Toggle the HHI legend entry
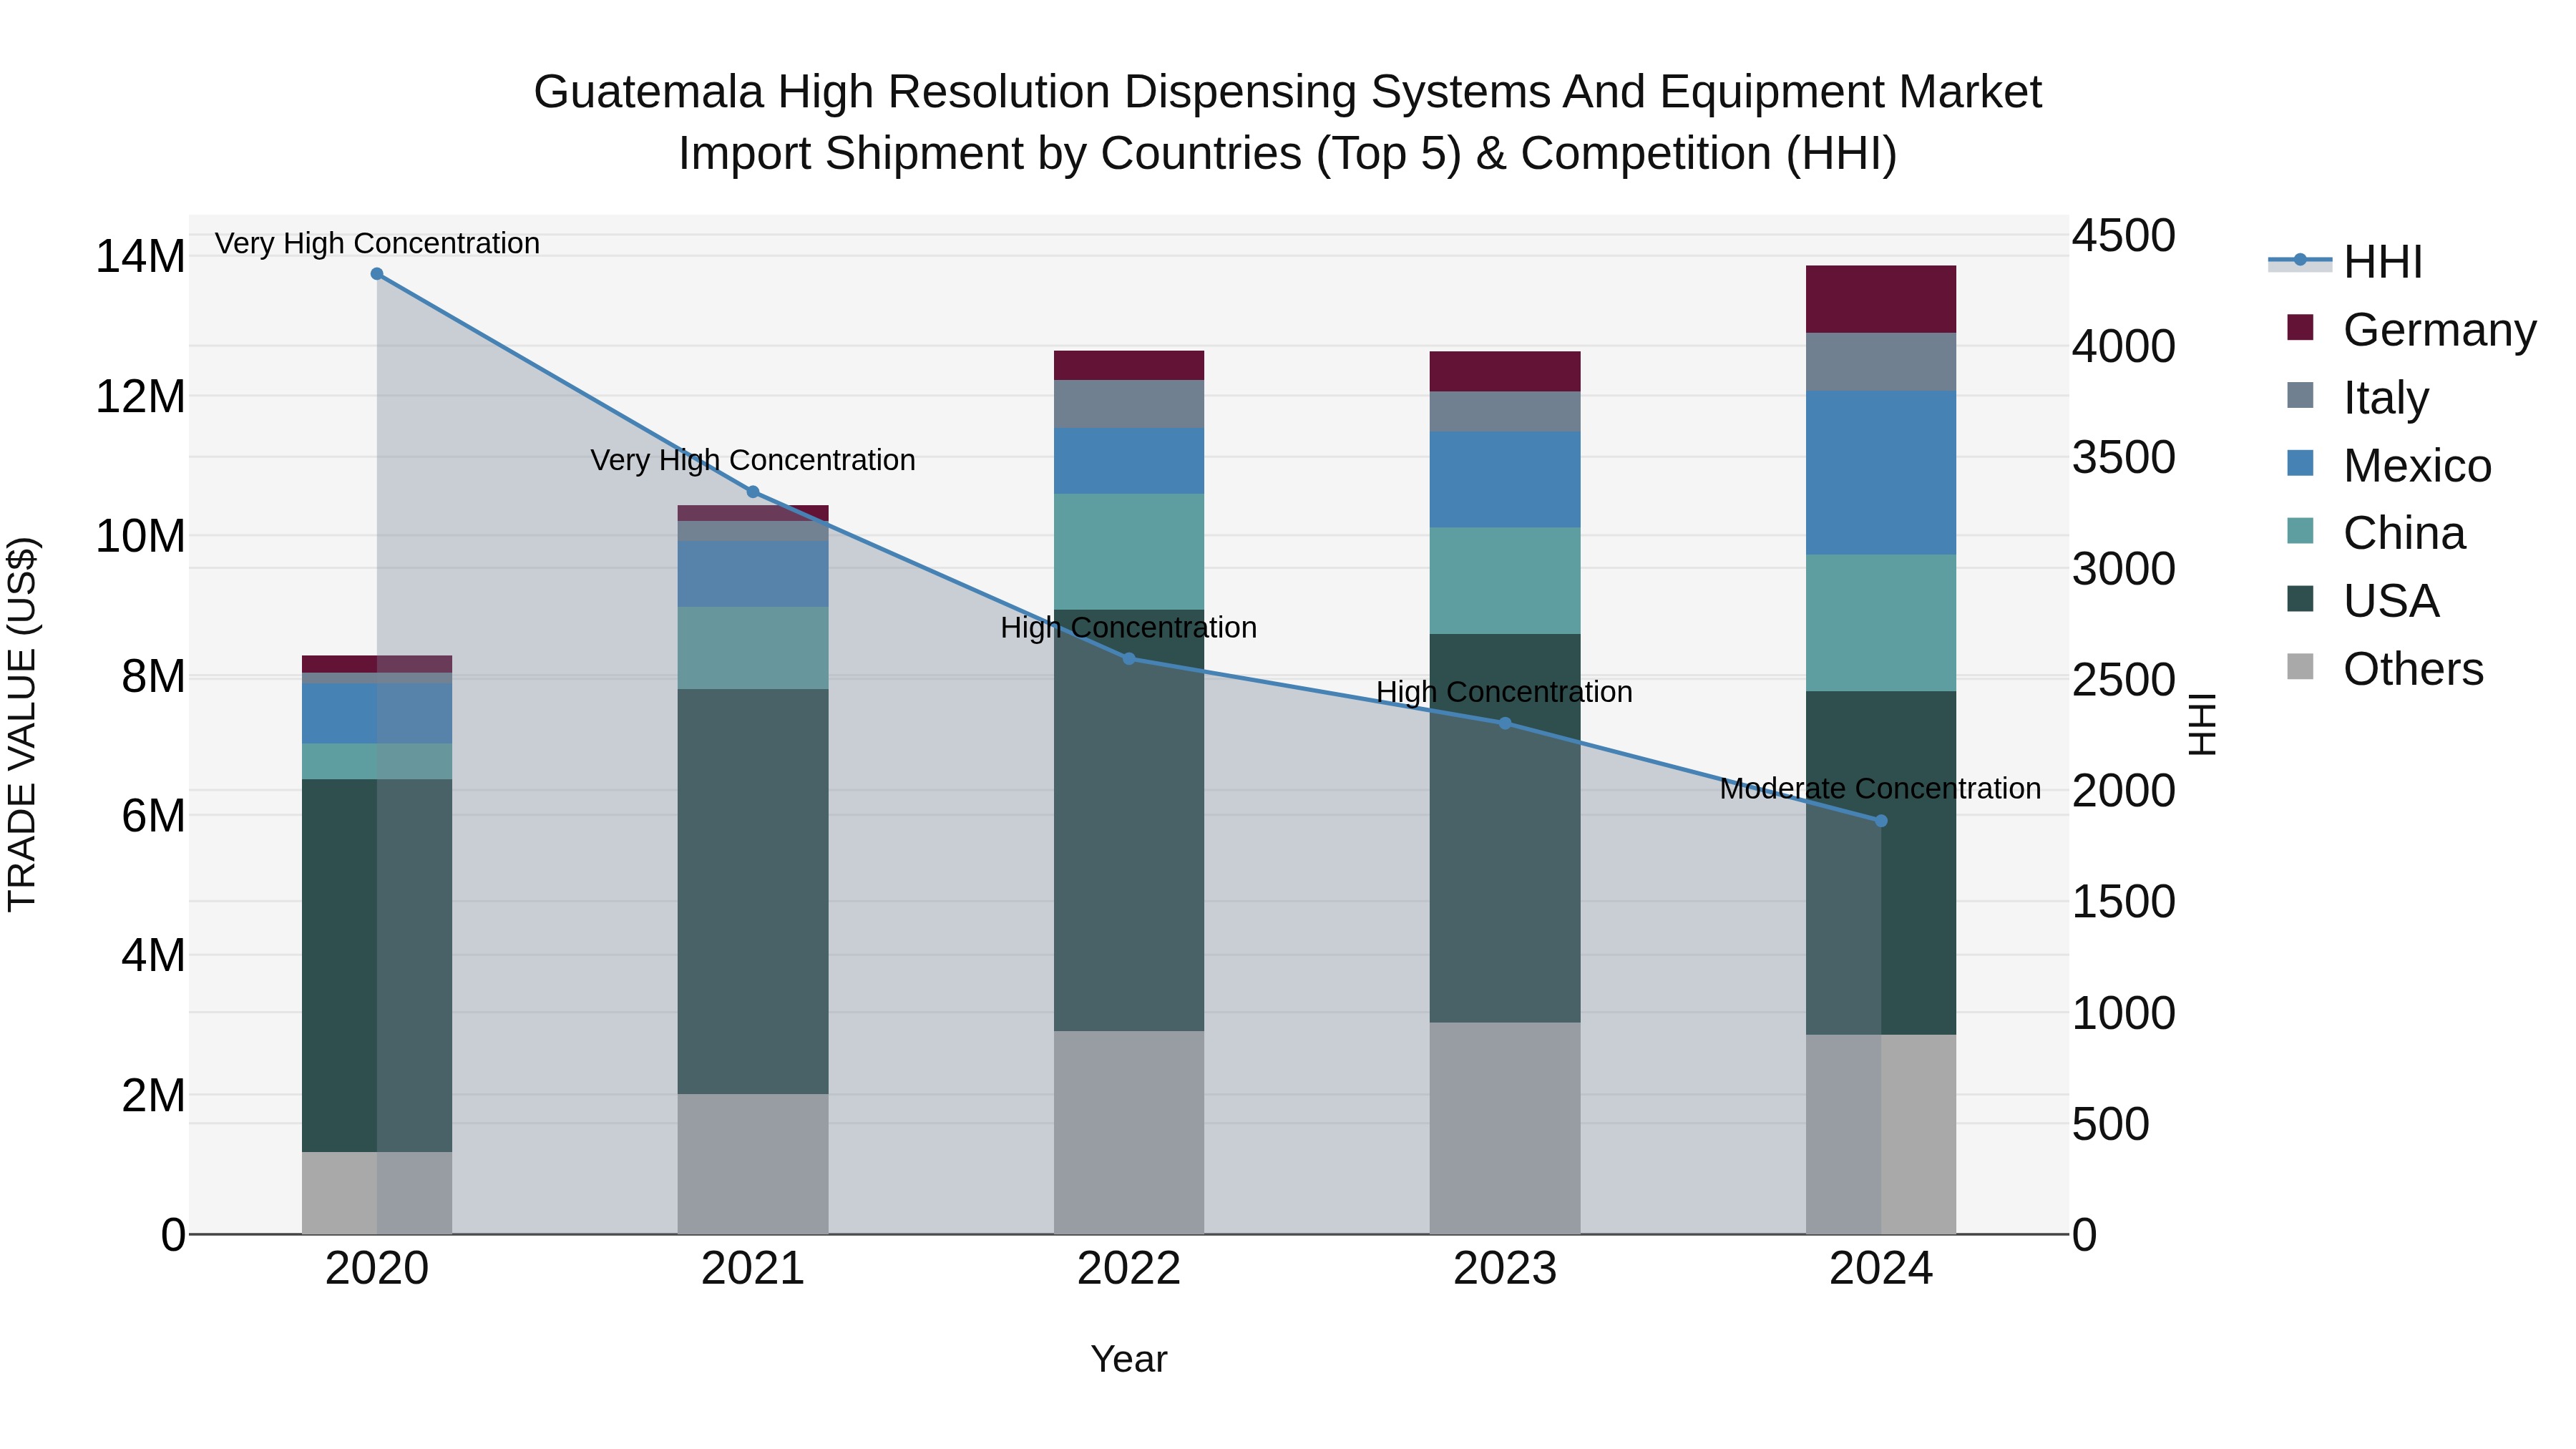The image size is (2576, 1449). [x=2345, y=261]
